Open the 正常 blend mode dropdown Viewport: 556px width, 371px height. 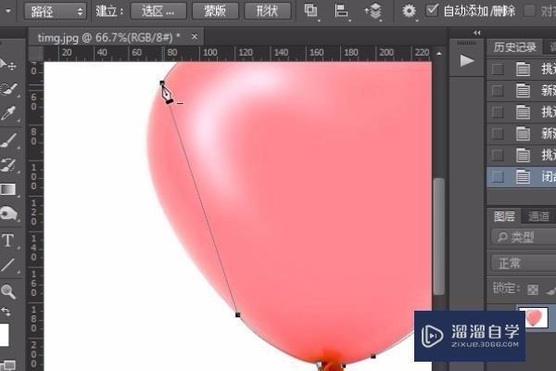tap(524, 263)
